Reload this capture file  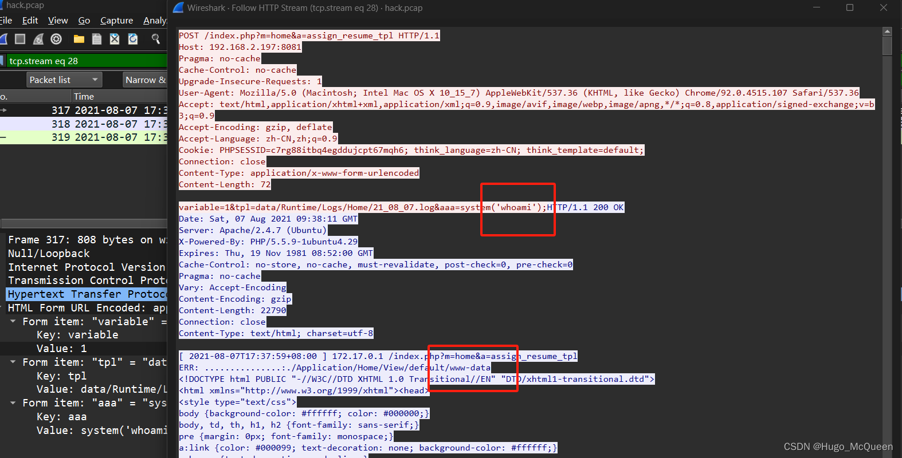[x=133, y=39]
